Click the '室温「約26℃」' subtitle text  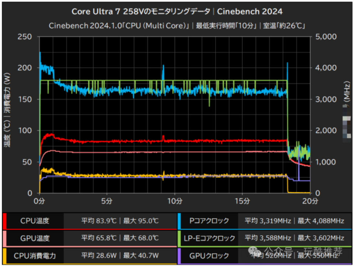point(284,26)
